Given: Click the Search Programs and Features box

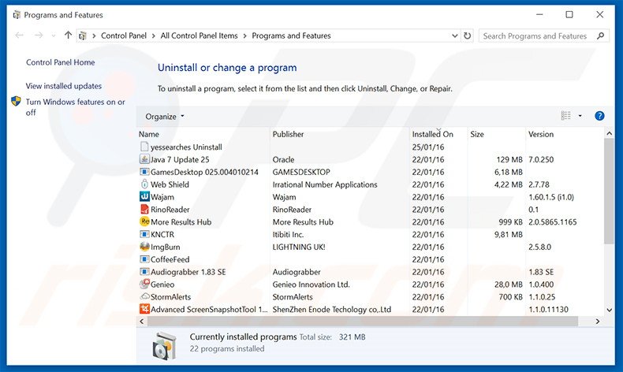Looking at the screenshot, I should coord(536,36).
